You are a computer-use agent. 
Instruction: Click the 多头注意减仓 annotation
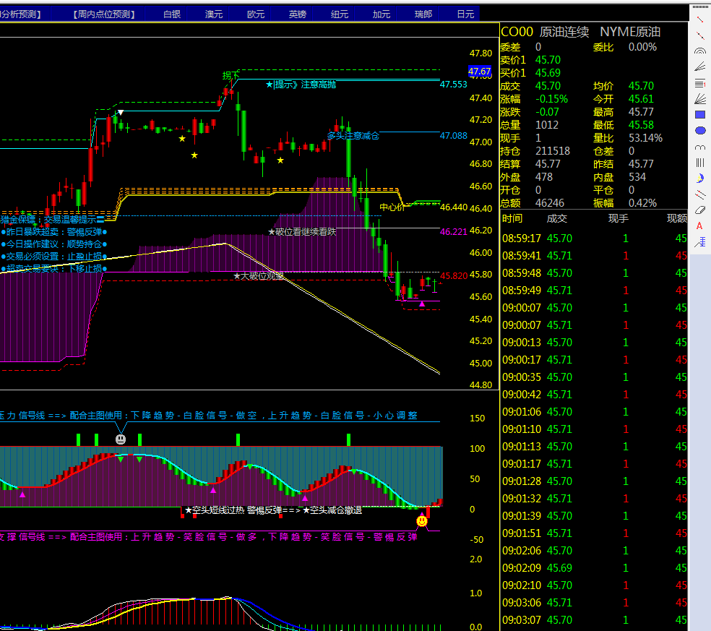tap(353, 136)
